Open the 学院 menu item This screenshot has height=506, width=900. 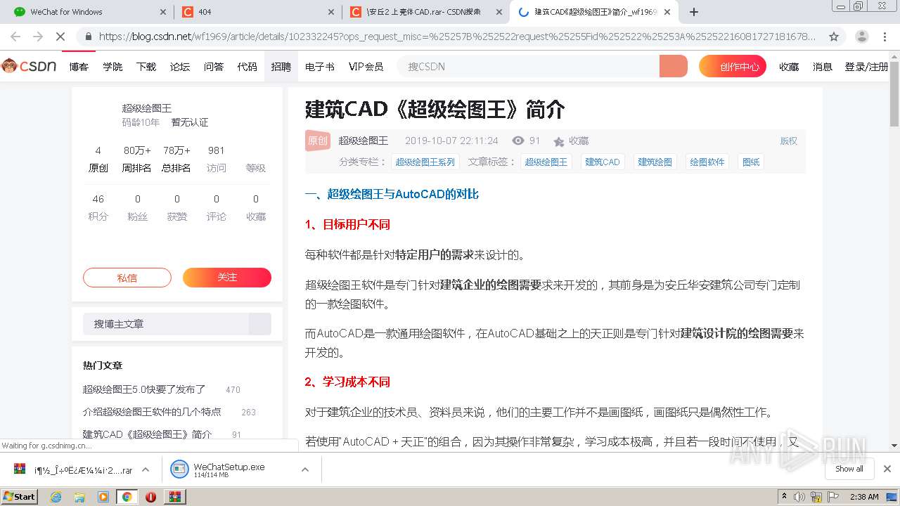[112, 67]
